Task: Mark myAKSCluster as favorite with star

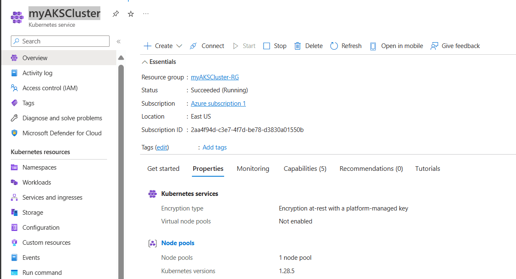Action: pyautogui.click(x=131, y=14)
